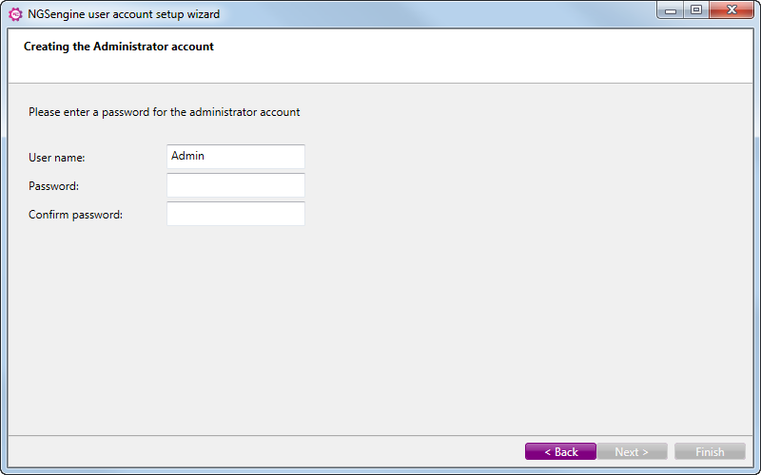Viewport: 761px width, 475px height.
Task: Click empty space in the white header banner
Action: pyautogui.click(x=485, y=56)
